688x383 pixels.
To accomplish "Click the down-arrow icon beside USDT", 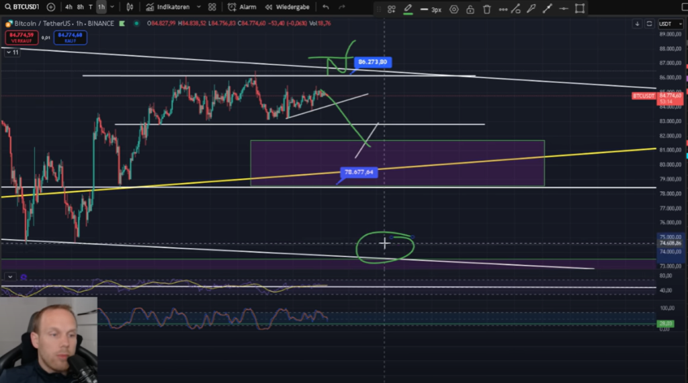I will 637,24.
